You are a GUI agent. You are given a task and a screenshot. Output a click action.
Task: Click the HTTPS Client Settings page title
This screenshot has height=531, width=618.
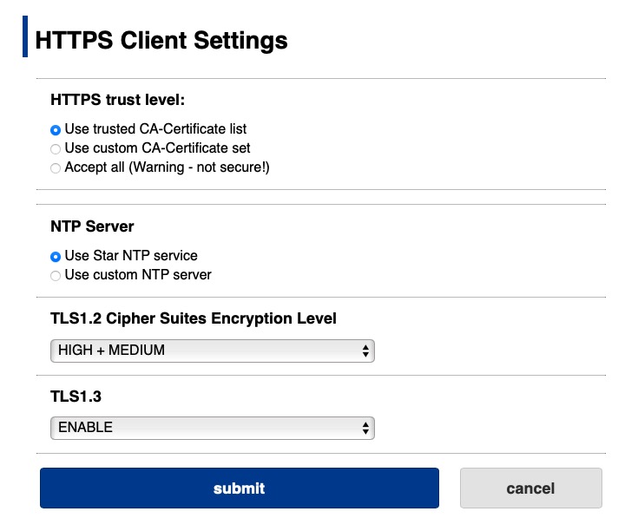pos(161,41)
